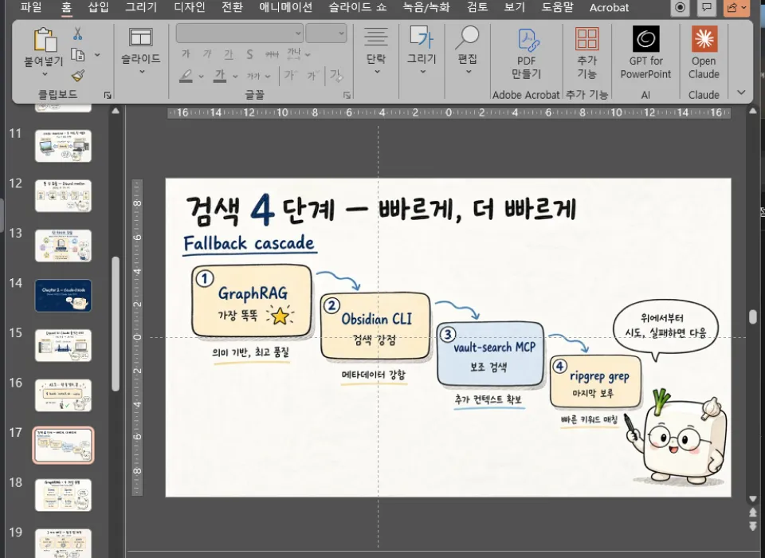
Task: Click the 'Fallback cascade' subtitle text
Action: (249, 243)
